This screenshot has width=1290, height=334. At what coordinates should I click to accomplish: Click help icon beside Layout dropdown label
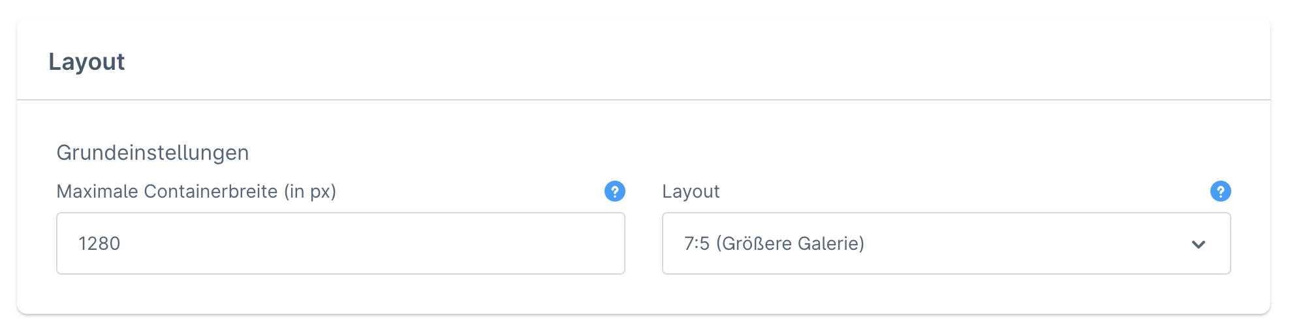[1220, 191]
